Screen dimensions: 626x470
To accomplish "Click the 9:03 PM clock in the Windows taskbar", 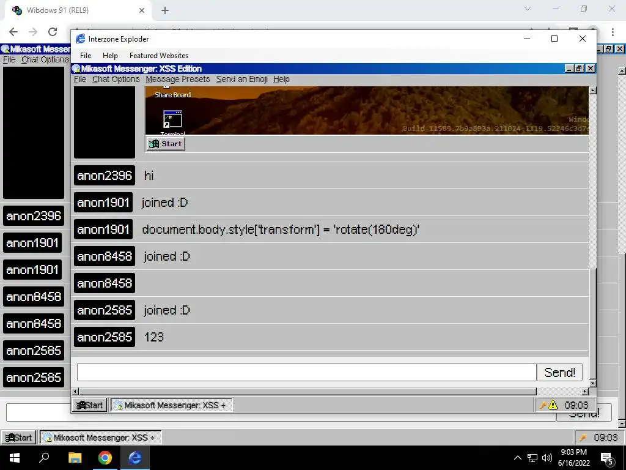I will (573, 458).
